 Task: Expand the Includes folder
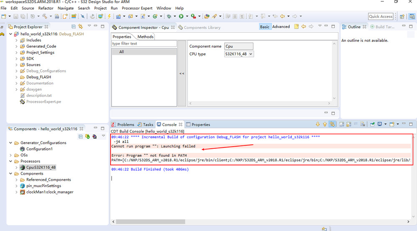[x=17, y=40]
